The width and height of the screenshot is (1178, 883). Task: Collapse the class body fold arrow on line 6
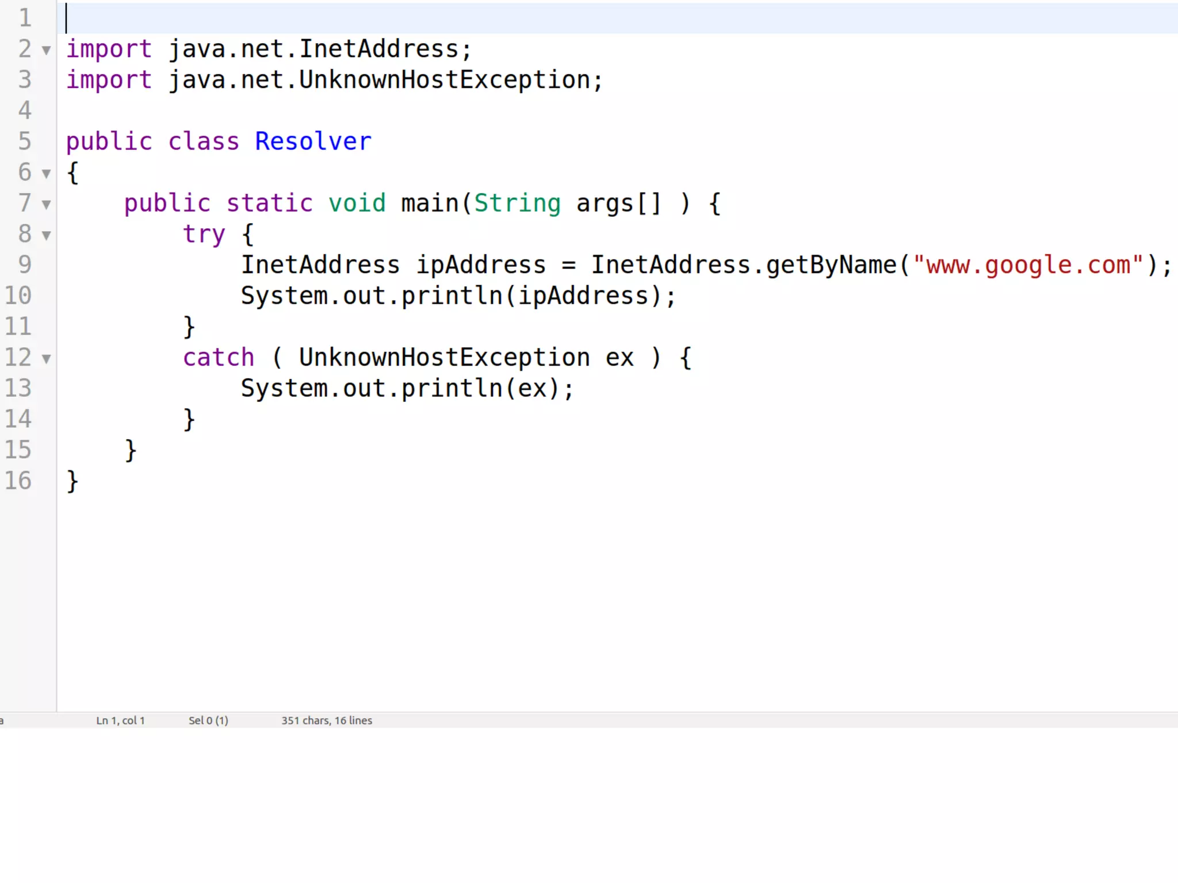pyautogui.click(x=47, y=174)
